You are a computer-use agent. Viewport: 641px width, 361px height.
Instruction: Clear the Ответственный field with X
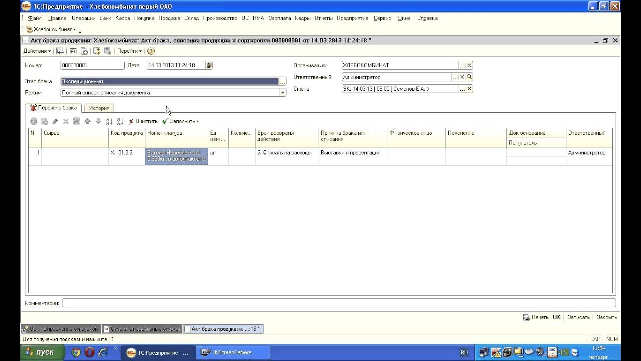[462, 77]
